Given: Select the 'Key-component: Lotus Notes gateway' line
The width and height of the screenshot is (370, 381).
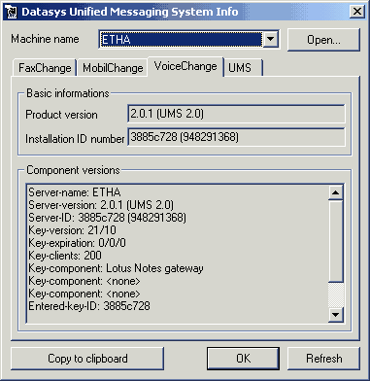Looking at the screenshot, I should coord(116,268).
